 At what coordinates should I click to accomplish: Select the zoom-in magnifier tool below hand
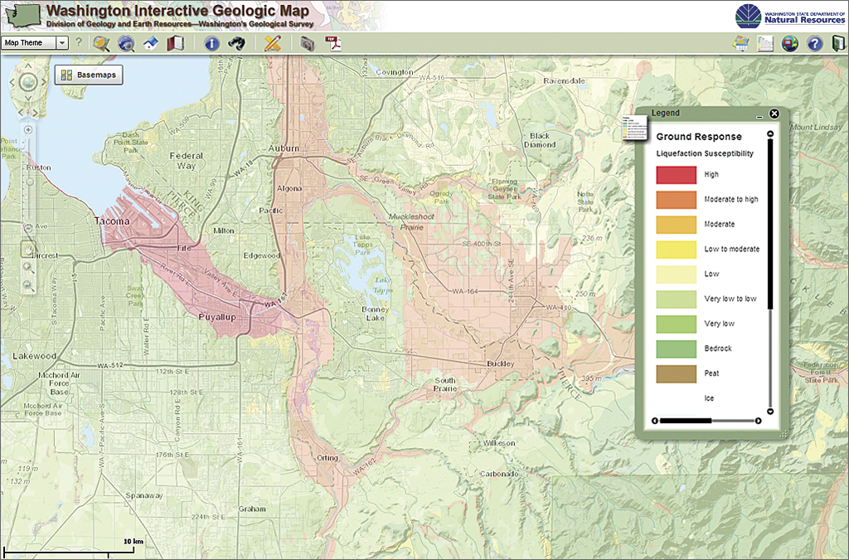tap(28, 267)
